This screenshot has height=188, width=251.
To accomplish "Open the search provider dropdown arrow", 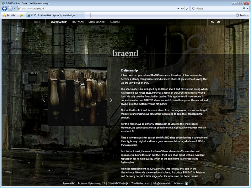I will pyautogui.click(x=248, y=8).
